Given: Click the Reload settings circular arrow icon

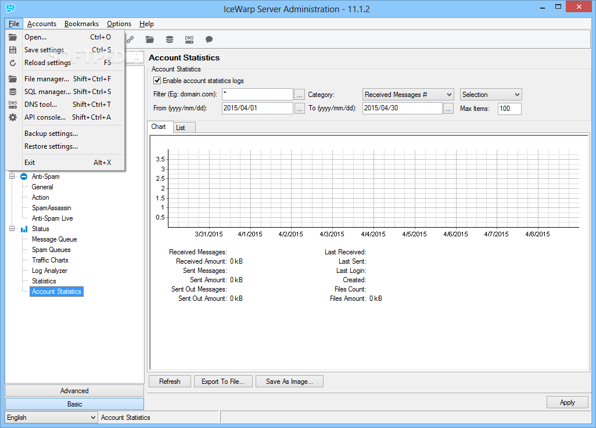Looking at the screenshot, I should click(x=13, y=63).
